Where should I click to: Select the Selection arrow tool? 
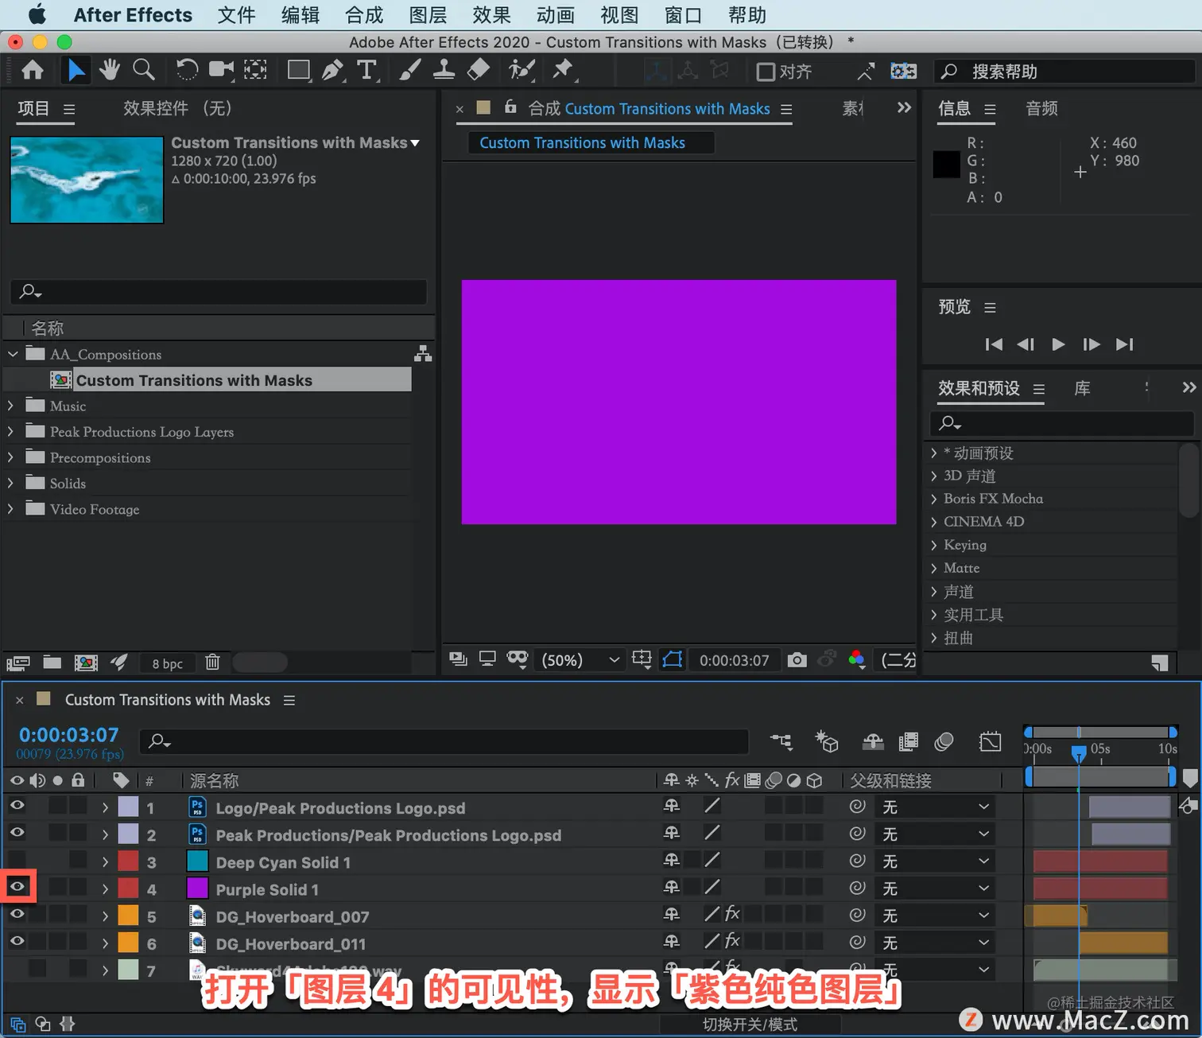(76, 71)
